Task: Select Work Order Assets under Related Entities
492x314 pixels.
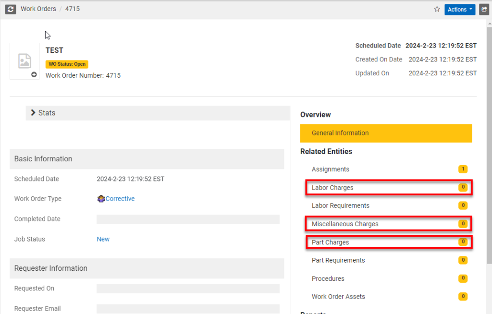Action: [337, 296]
